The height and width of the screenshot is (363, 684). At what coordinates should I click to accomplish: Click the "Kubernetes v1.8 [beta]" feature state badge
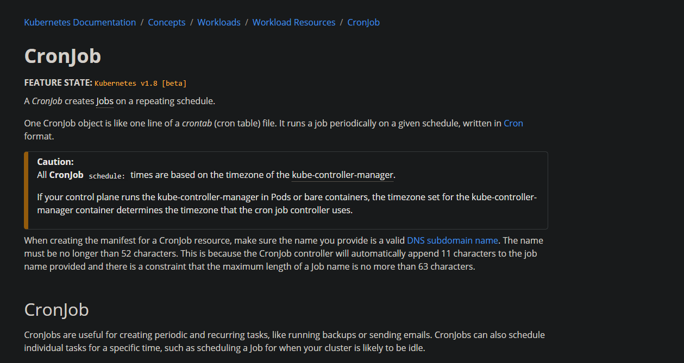[x=140, y=83]
